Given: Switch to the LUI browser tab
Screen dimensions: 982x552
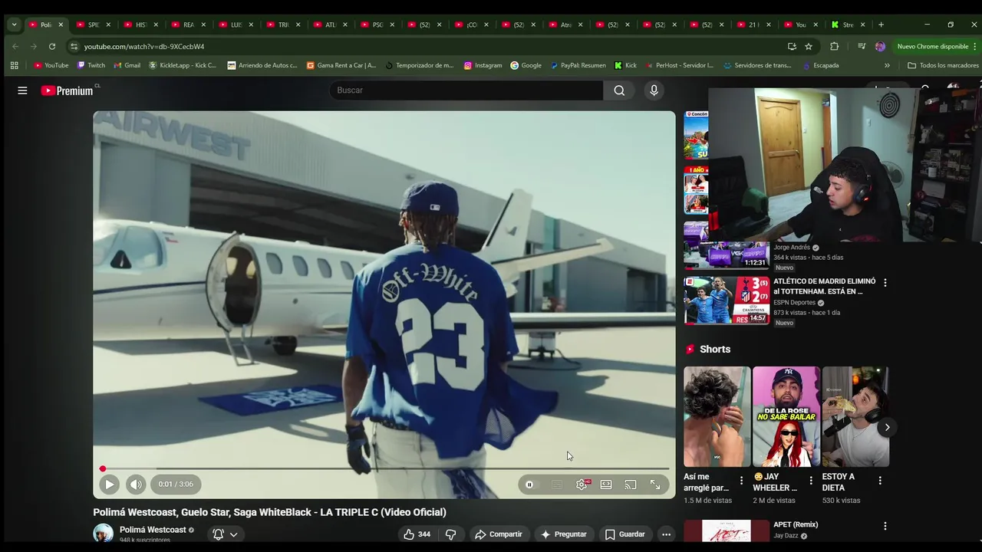Looking at the screenshot, I should [x=235, y=25].
